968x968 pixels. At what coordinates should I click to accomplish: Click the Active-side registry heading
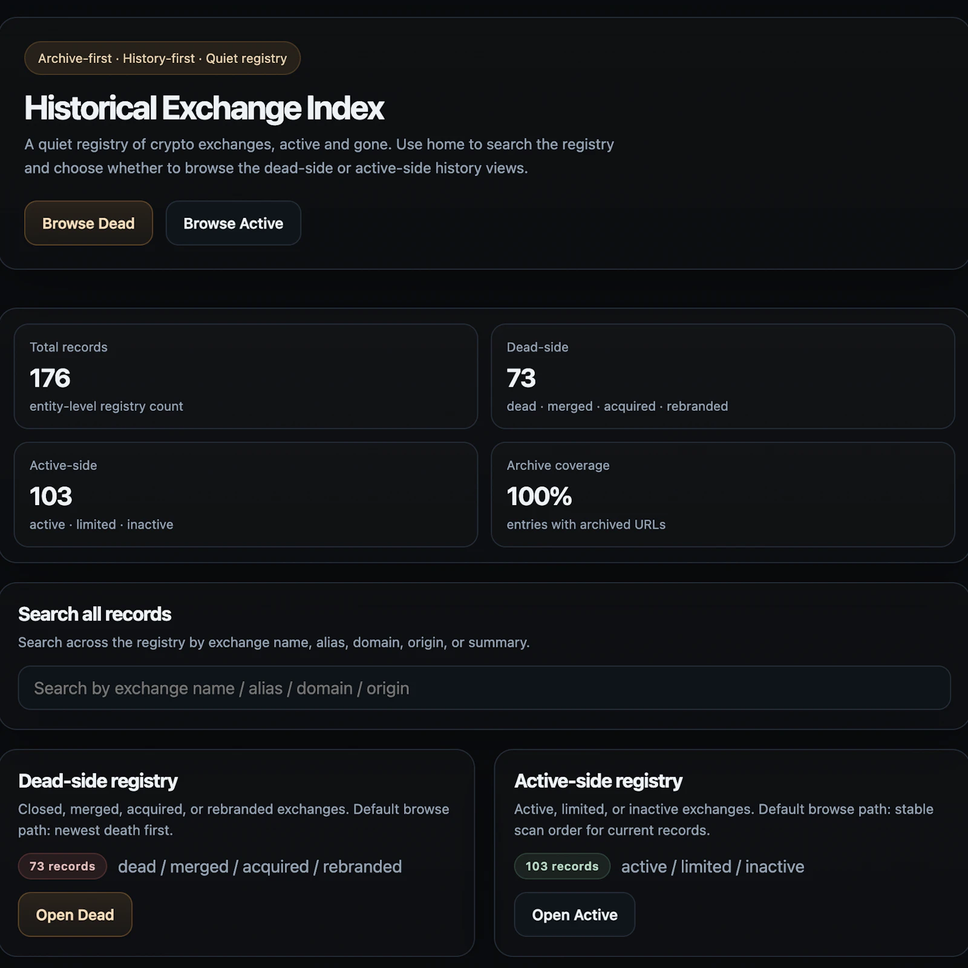click(x=598, y=780)
